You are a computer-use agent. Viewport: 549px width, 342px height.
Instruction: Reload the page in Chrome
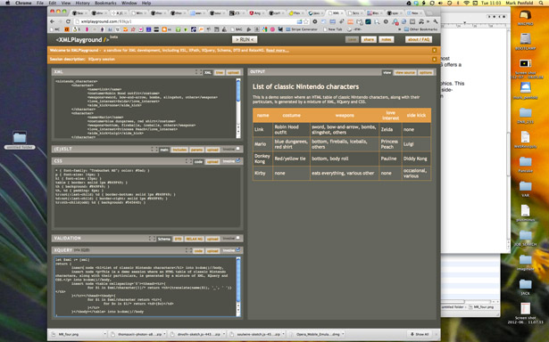point(68,21)
